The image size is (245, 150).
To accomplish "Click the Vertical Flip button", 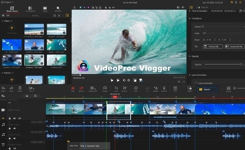I will pos(213,47).
